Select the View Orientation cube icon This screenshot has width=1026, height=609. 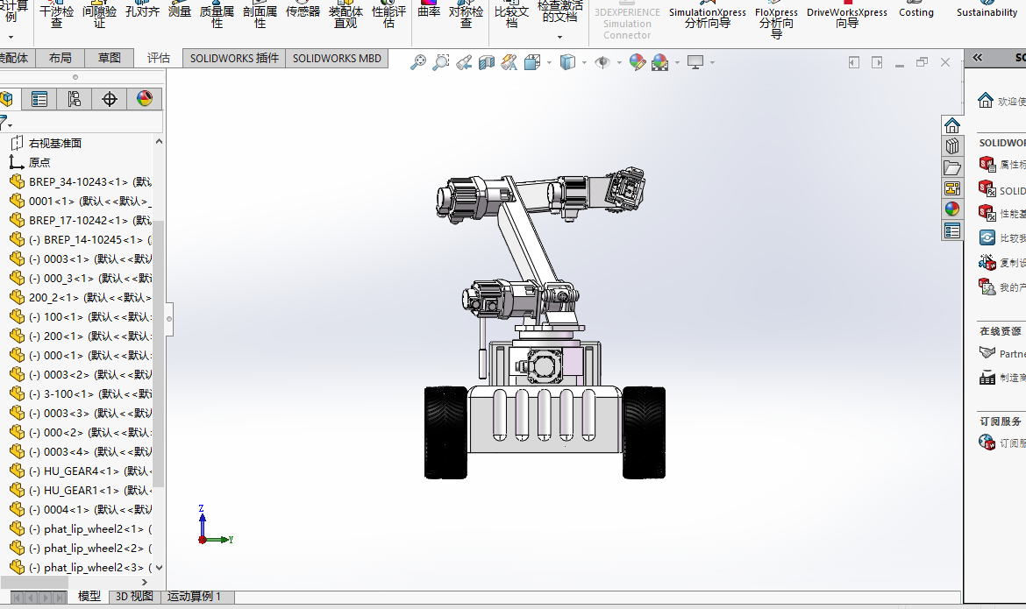532,62
